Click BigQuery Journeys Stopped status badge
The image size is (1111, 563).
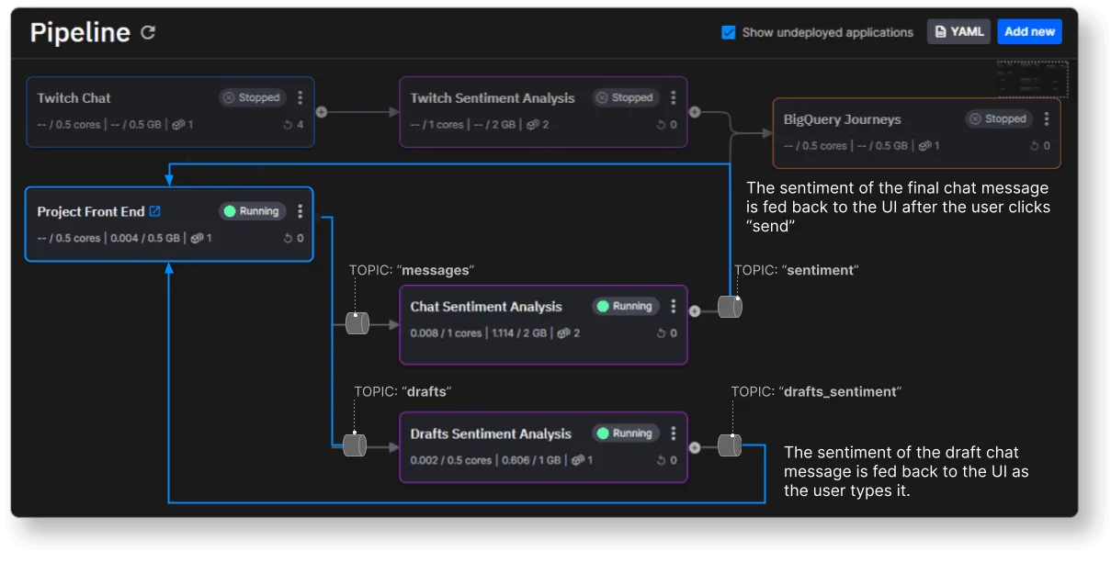click(x=998, y=118)
